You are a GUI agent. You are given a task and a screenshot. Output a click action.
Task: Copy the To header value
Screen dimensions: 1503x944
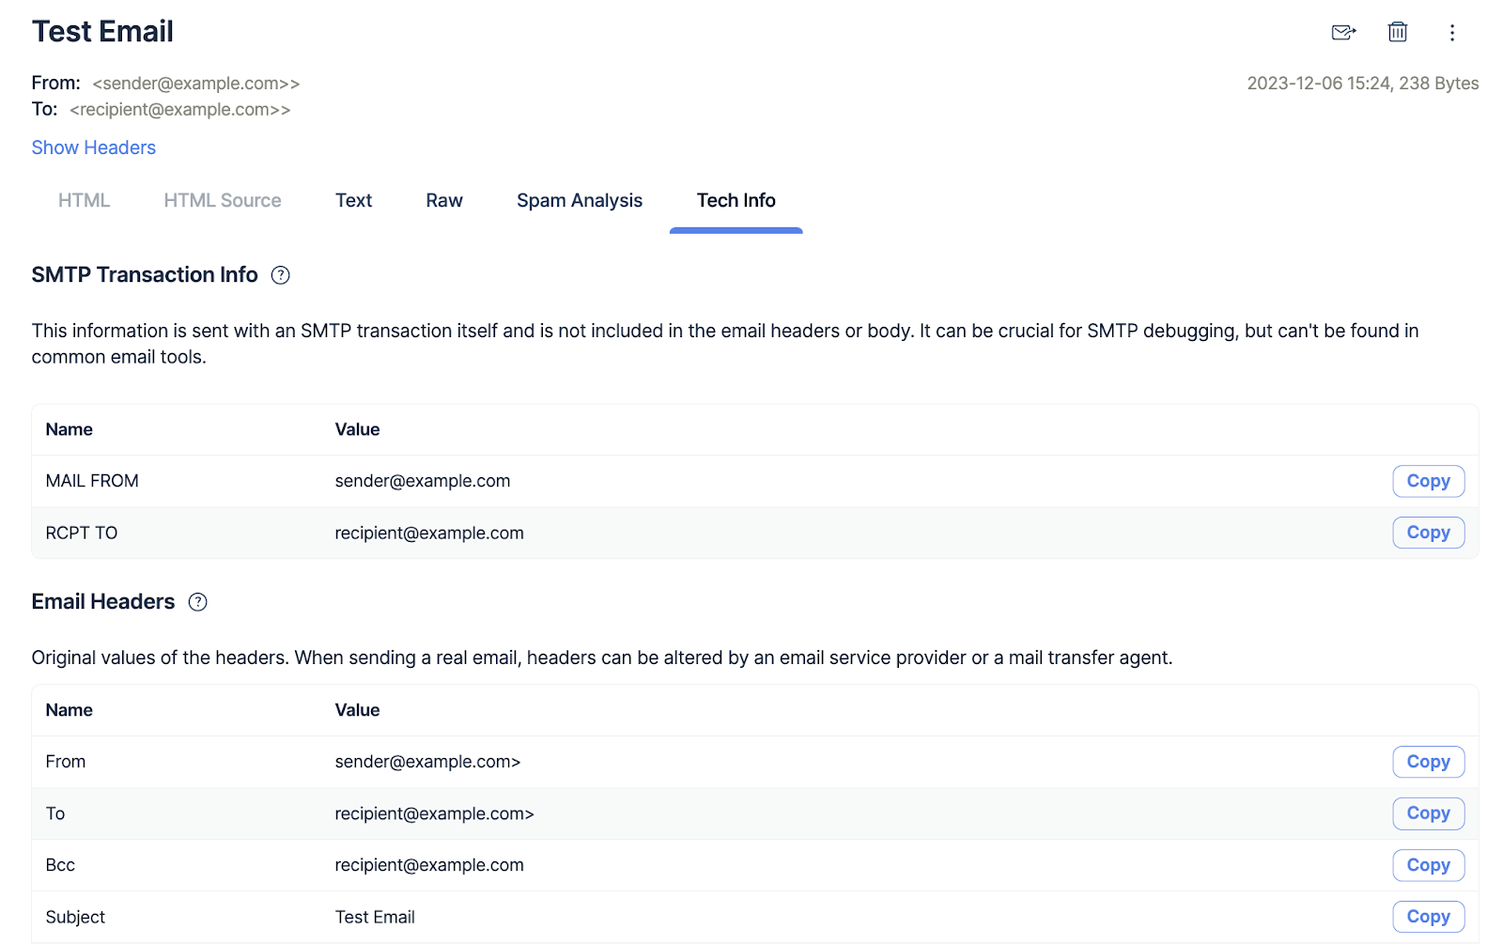tap(1428, 813)
